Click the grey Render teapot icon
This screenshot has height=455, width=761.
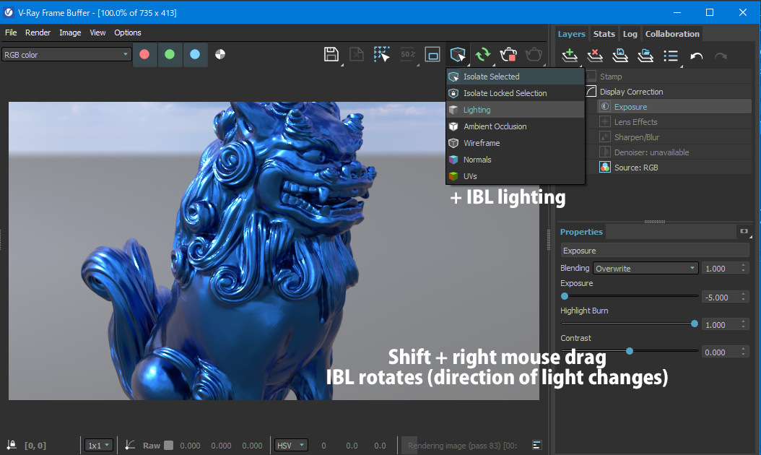534,54
